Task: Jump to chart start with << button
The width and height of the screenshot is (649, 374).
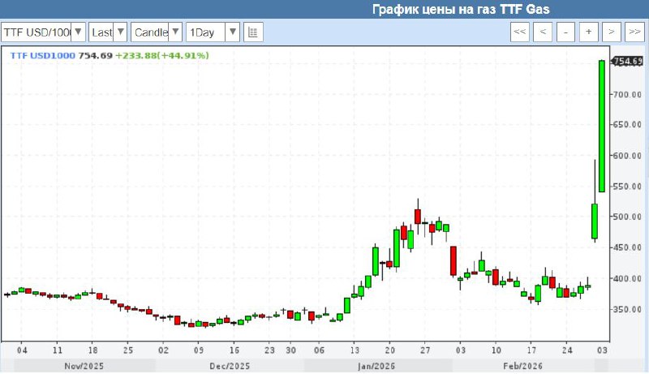Action: (x=520, y=32)
